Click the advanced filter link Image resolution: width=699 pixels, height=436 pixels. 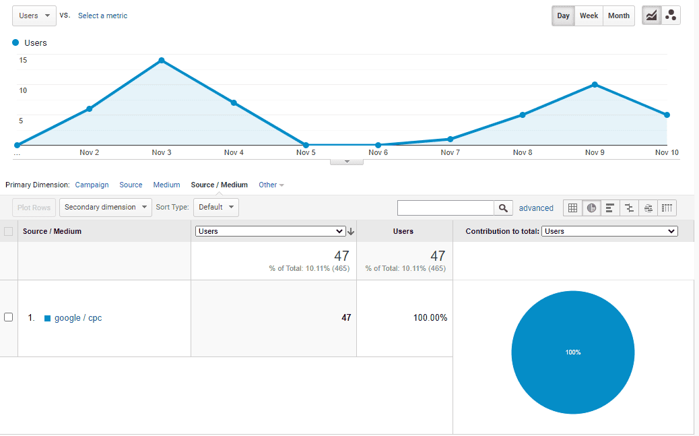(x=536, y=208)
